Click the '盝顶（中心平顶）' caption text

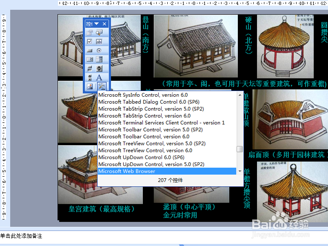point(189,207)
